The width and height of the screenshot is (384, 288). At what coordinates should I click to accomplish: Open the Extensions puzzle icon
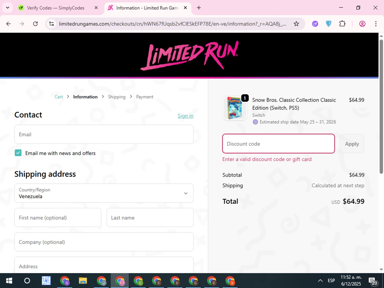(x=342, y=24)
